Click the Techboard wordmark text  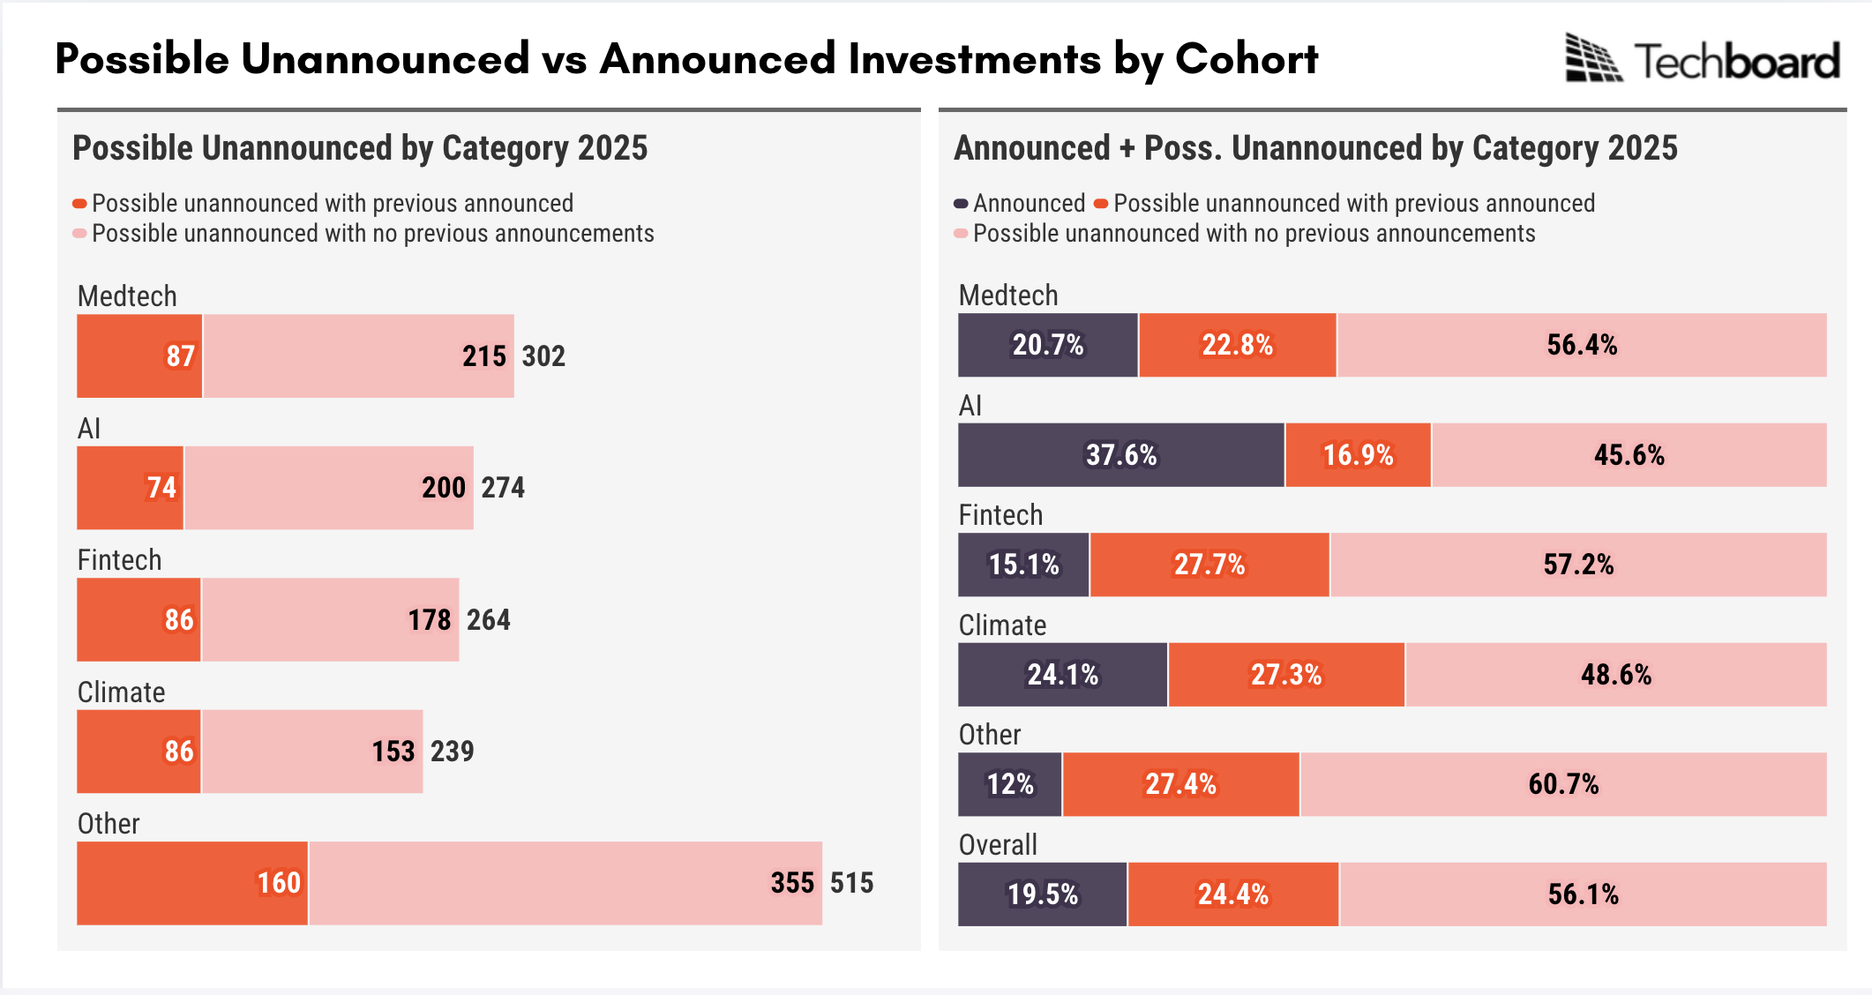(1737, 61)
